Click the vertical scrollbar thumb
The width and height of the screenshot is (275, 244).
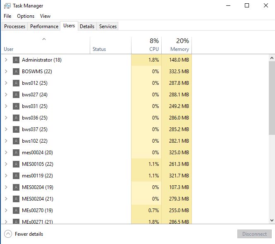tap(272, 98)
